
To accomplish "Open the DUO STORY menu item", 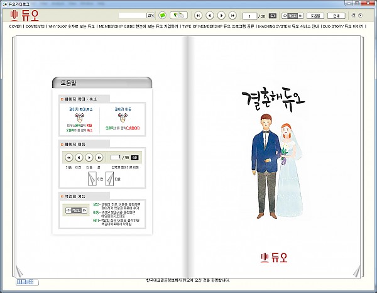I will click(343, 26).
